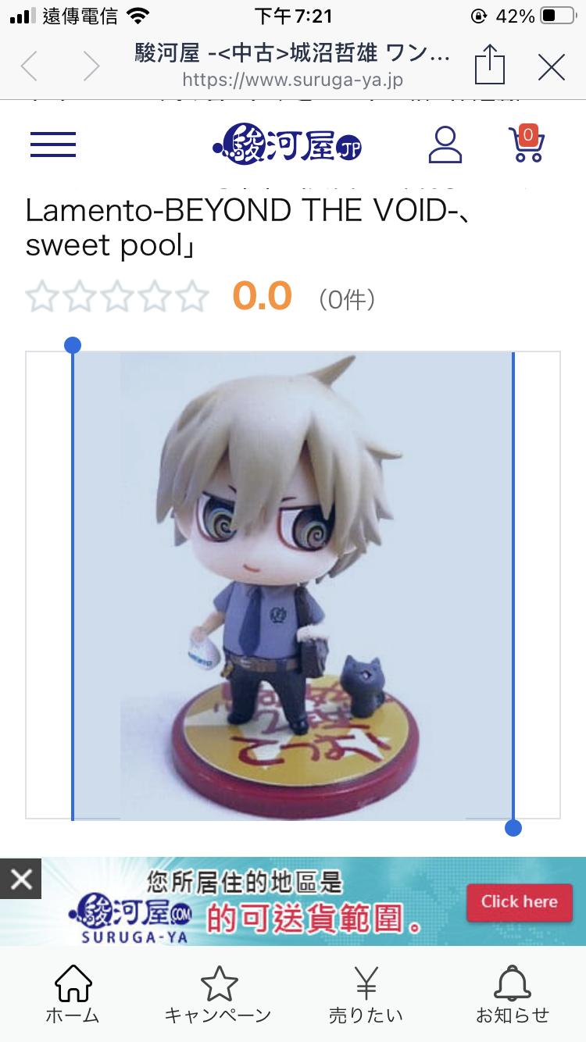
Task: Open the お知らせ notifications tab
Action: [x=513, y=994]
